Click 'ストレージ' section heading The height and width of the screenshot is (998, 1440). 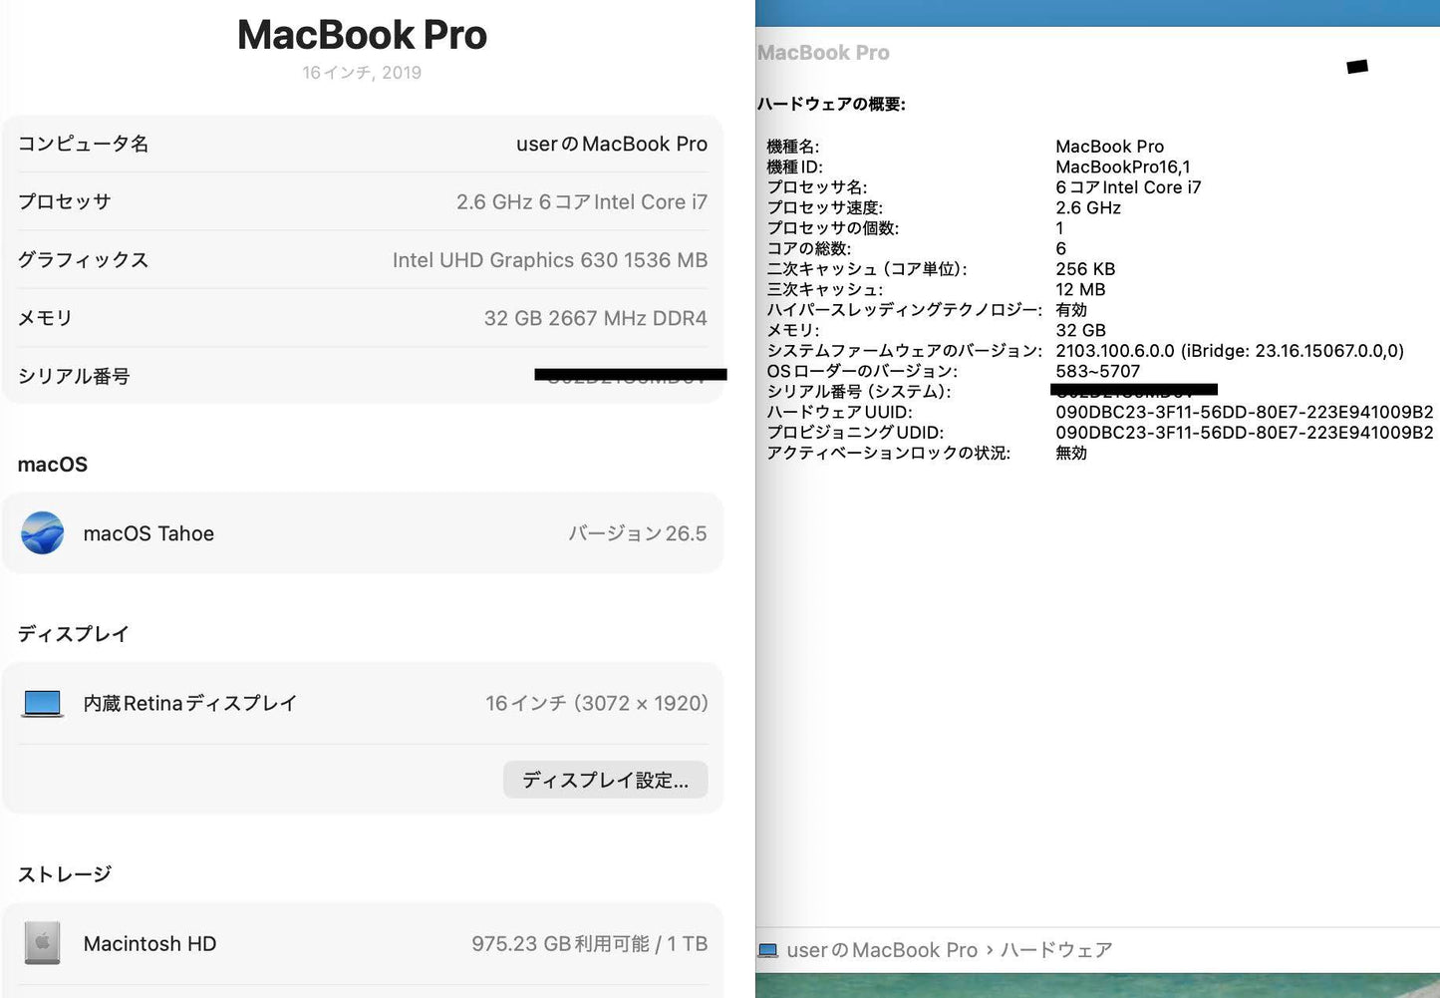[65, 874]
